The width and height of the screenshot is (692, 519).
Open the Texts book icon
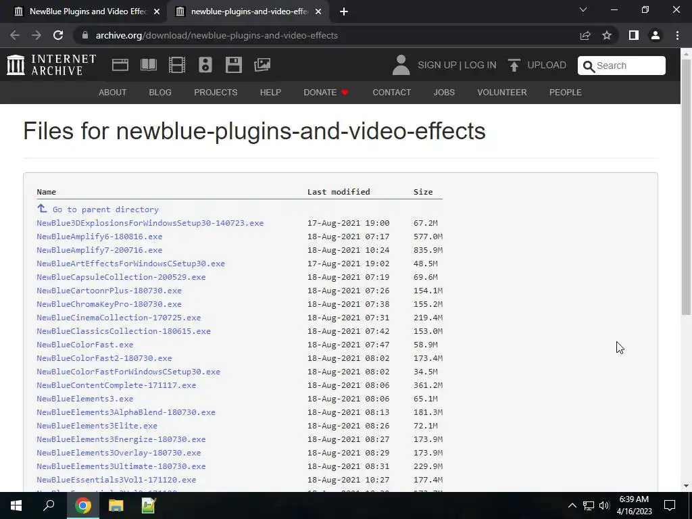pos(149,65)
